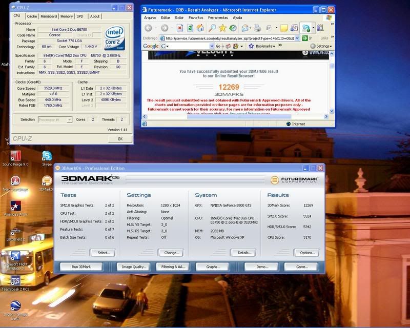Launch America's Army desktop icon
Screen dimensions: 410x328
tap(15, 209)
